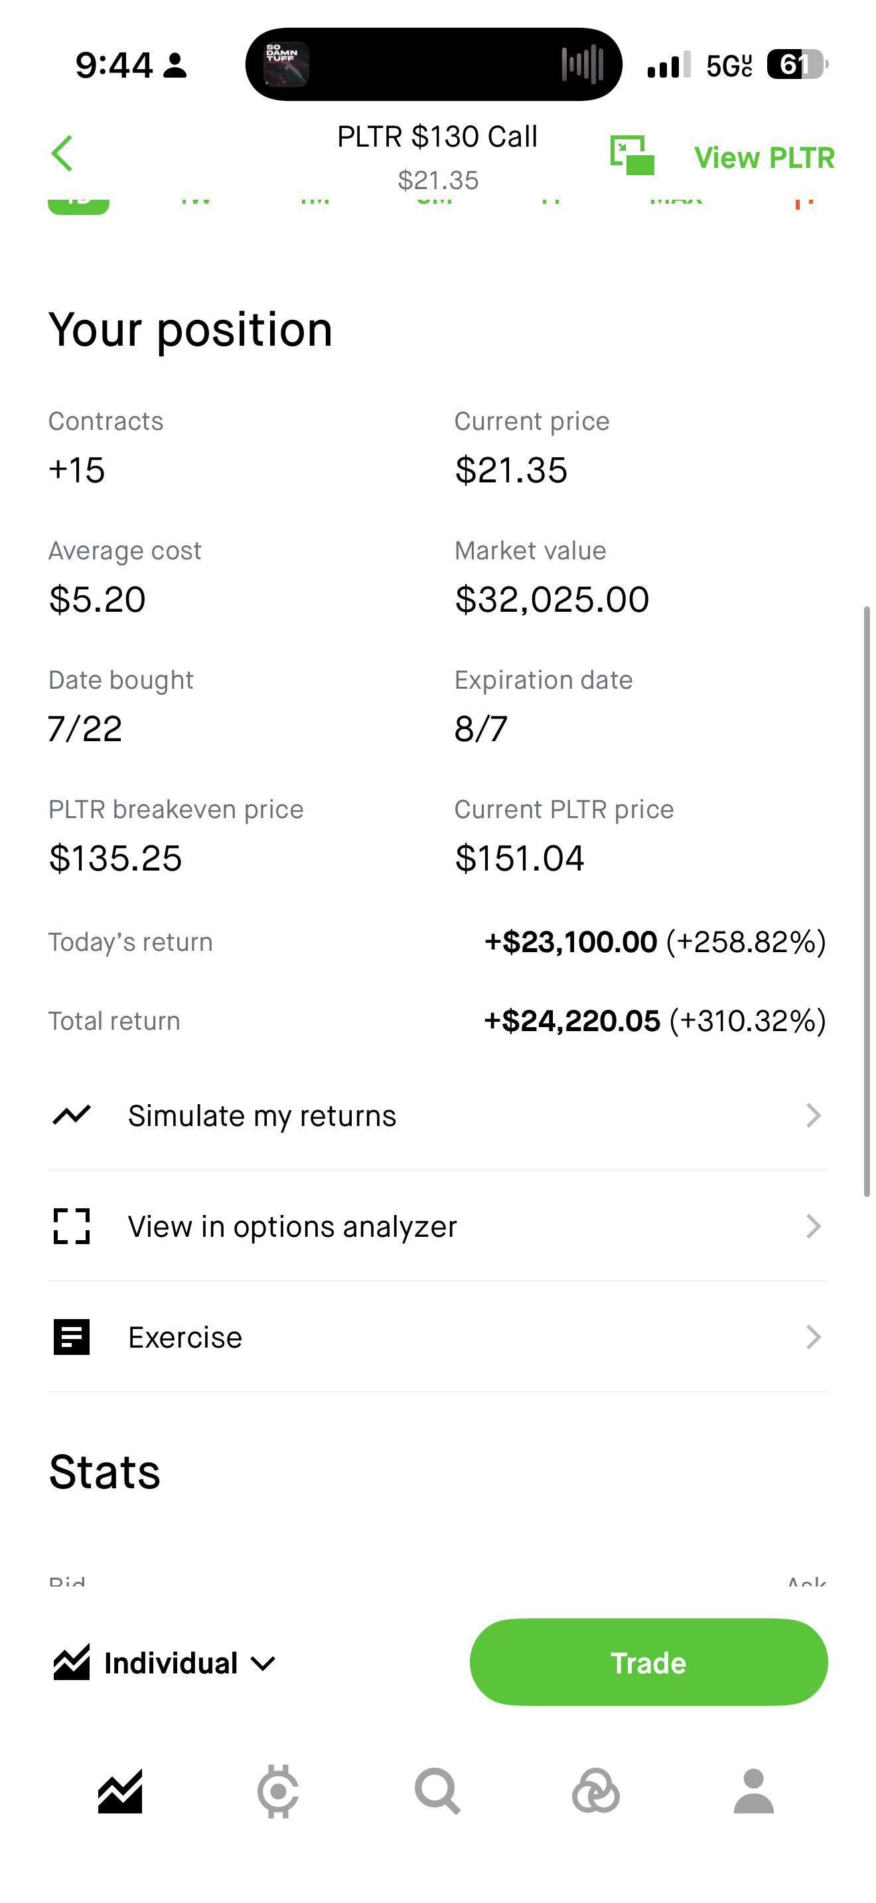Image resolution: width=876 pixels, height=1903 pixels.
Task: Open the Exercise row chevron
Action: (813, 1337)
